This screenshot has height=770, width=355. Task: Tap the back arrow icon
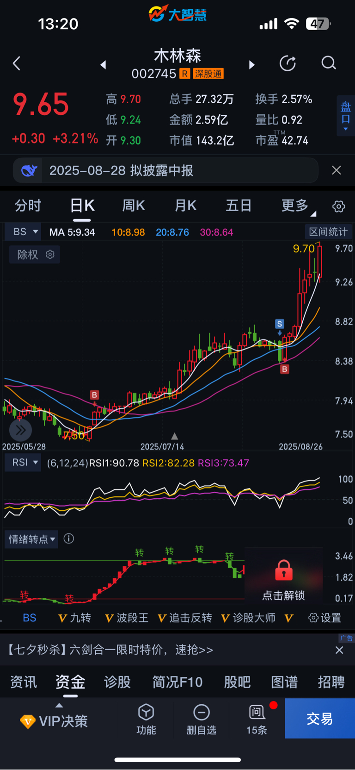(x=17, y=63)
